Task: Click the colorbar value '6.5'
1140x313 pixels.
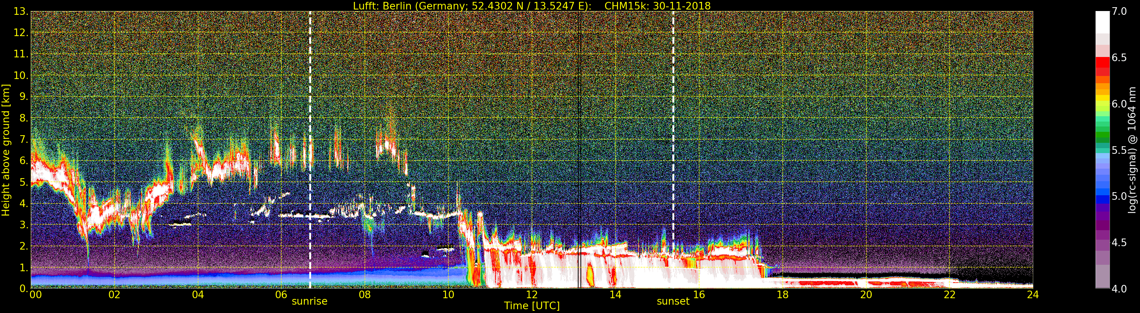Action: (x=1119, y=58)
